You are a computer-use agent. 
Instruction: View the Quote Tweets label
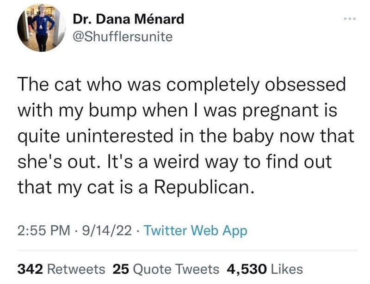click(177, 269)
